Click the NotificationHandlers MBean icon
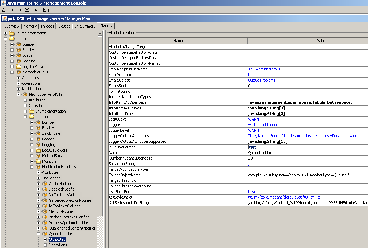Viewport: 368px width, 248px height. 38,167
